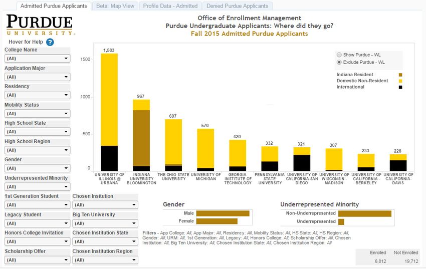Click the Not Enrolled value 19,712
The image size is (426, 269).
[x=411, y=261]
